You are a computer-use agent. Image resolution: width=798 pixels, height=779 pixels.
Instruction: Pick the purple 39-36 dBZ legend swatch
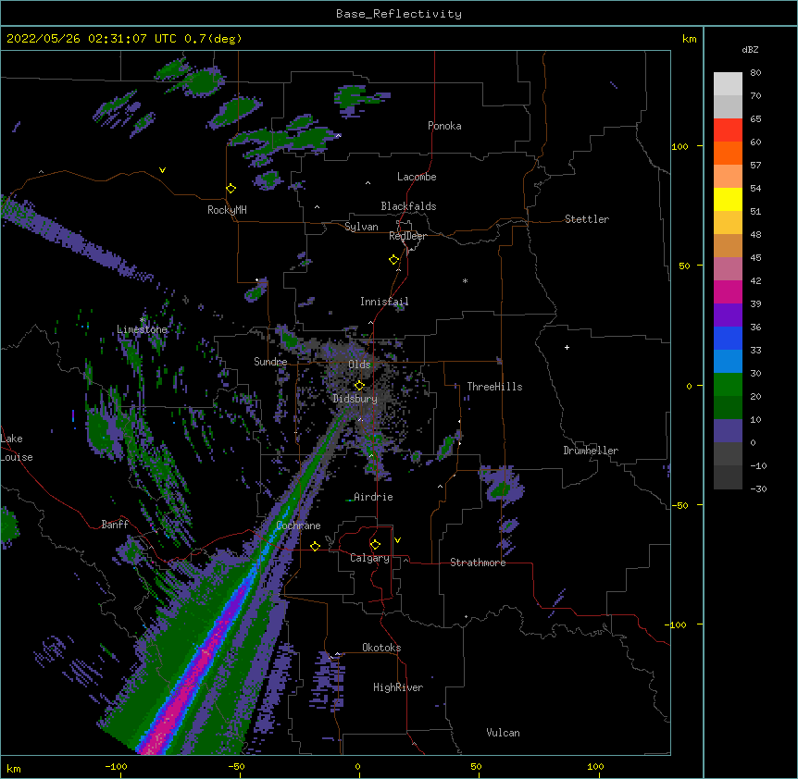coord(728,315)
